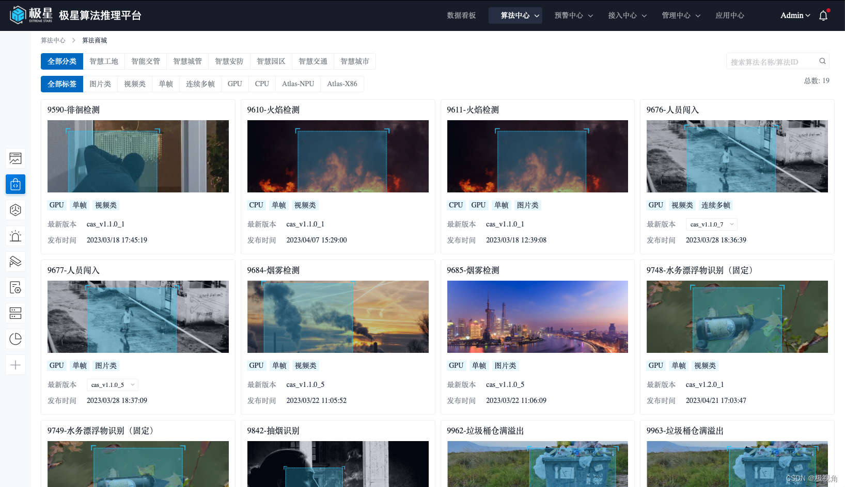Click the 极星 platform logo
Viewport: 845px width, 487px height.
pos(32,15)
